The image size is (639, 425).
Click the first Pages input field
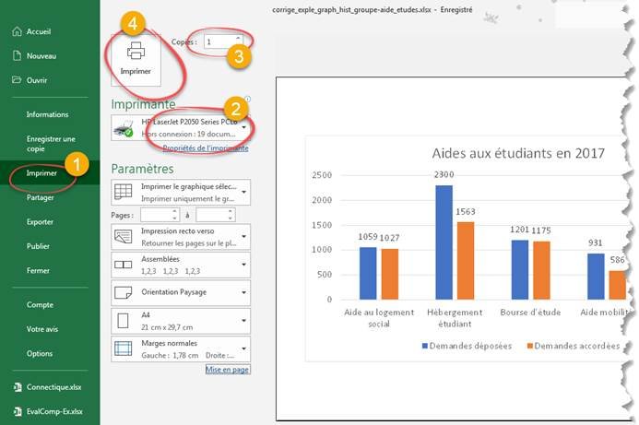tap(160, 215)
